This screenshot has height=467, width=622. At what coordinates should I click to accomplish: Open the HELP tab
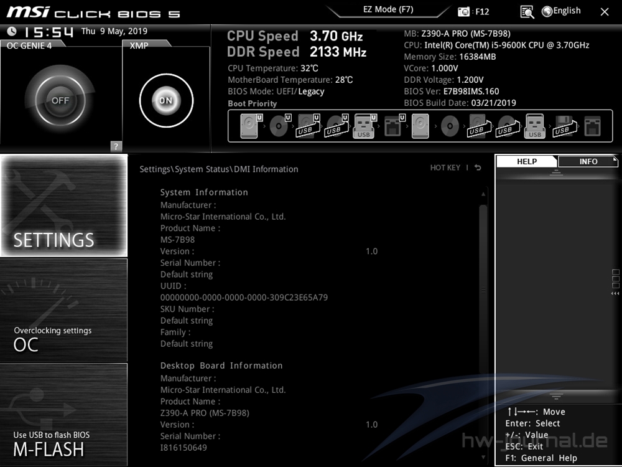(x=526, y=162)
